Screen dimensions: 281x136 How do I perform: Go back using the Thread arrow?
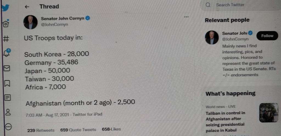pos(27,7)
